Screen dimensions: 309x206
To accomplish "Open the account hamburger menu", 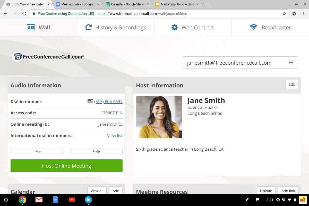I will (x=291, y=63).
